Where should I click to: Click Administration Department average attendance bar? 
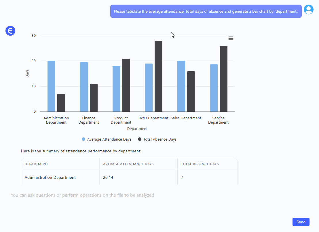coord(51,86)
